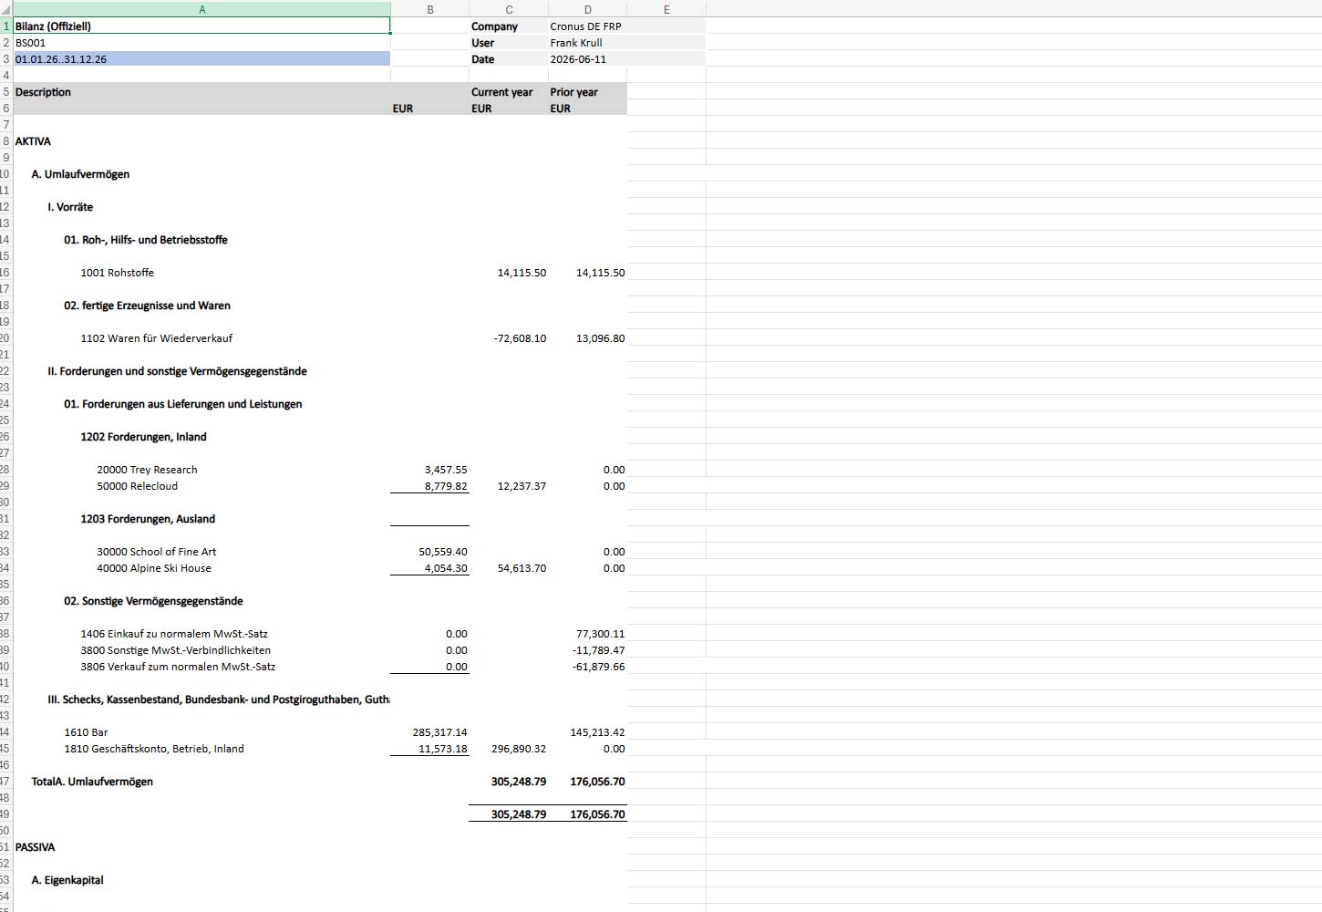Click '40000 Alpine Ski House' row
1322x912 pixels.
pos(153,568)
